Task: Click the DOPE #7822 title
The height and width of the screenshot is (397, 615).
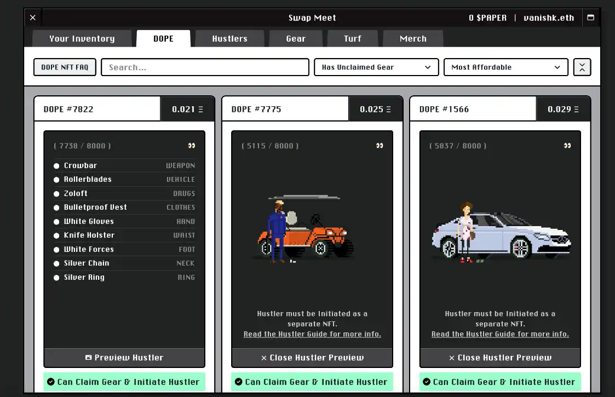Action: [68, 109]
